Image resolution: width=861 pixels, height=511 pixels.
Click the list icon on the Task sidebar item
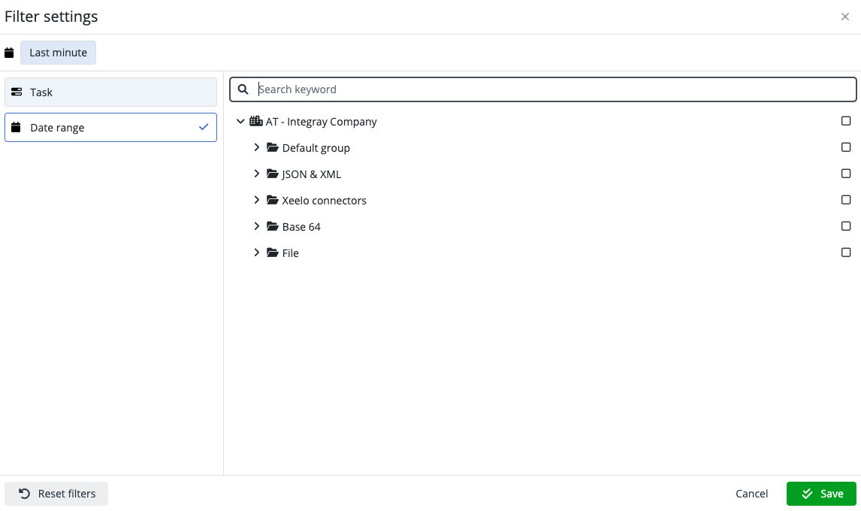(17, 92)
